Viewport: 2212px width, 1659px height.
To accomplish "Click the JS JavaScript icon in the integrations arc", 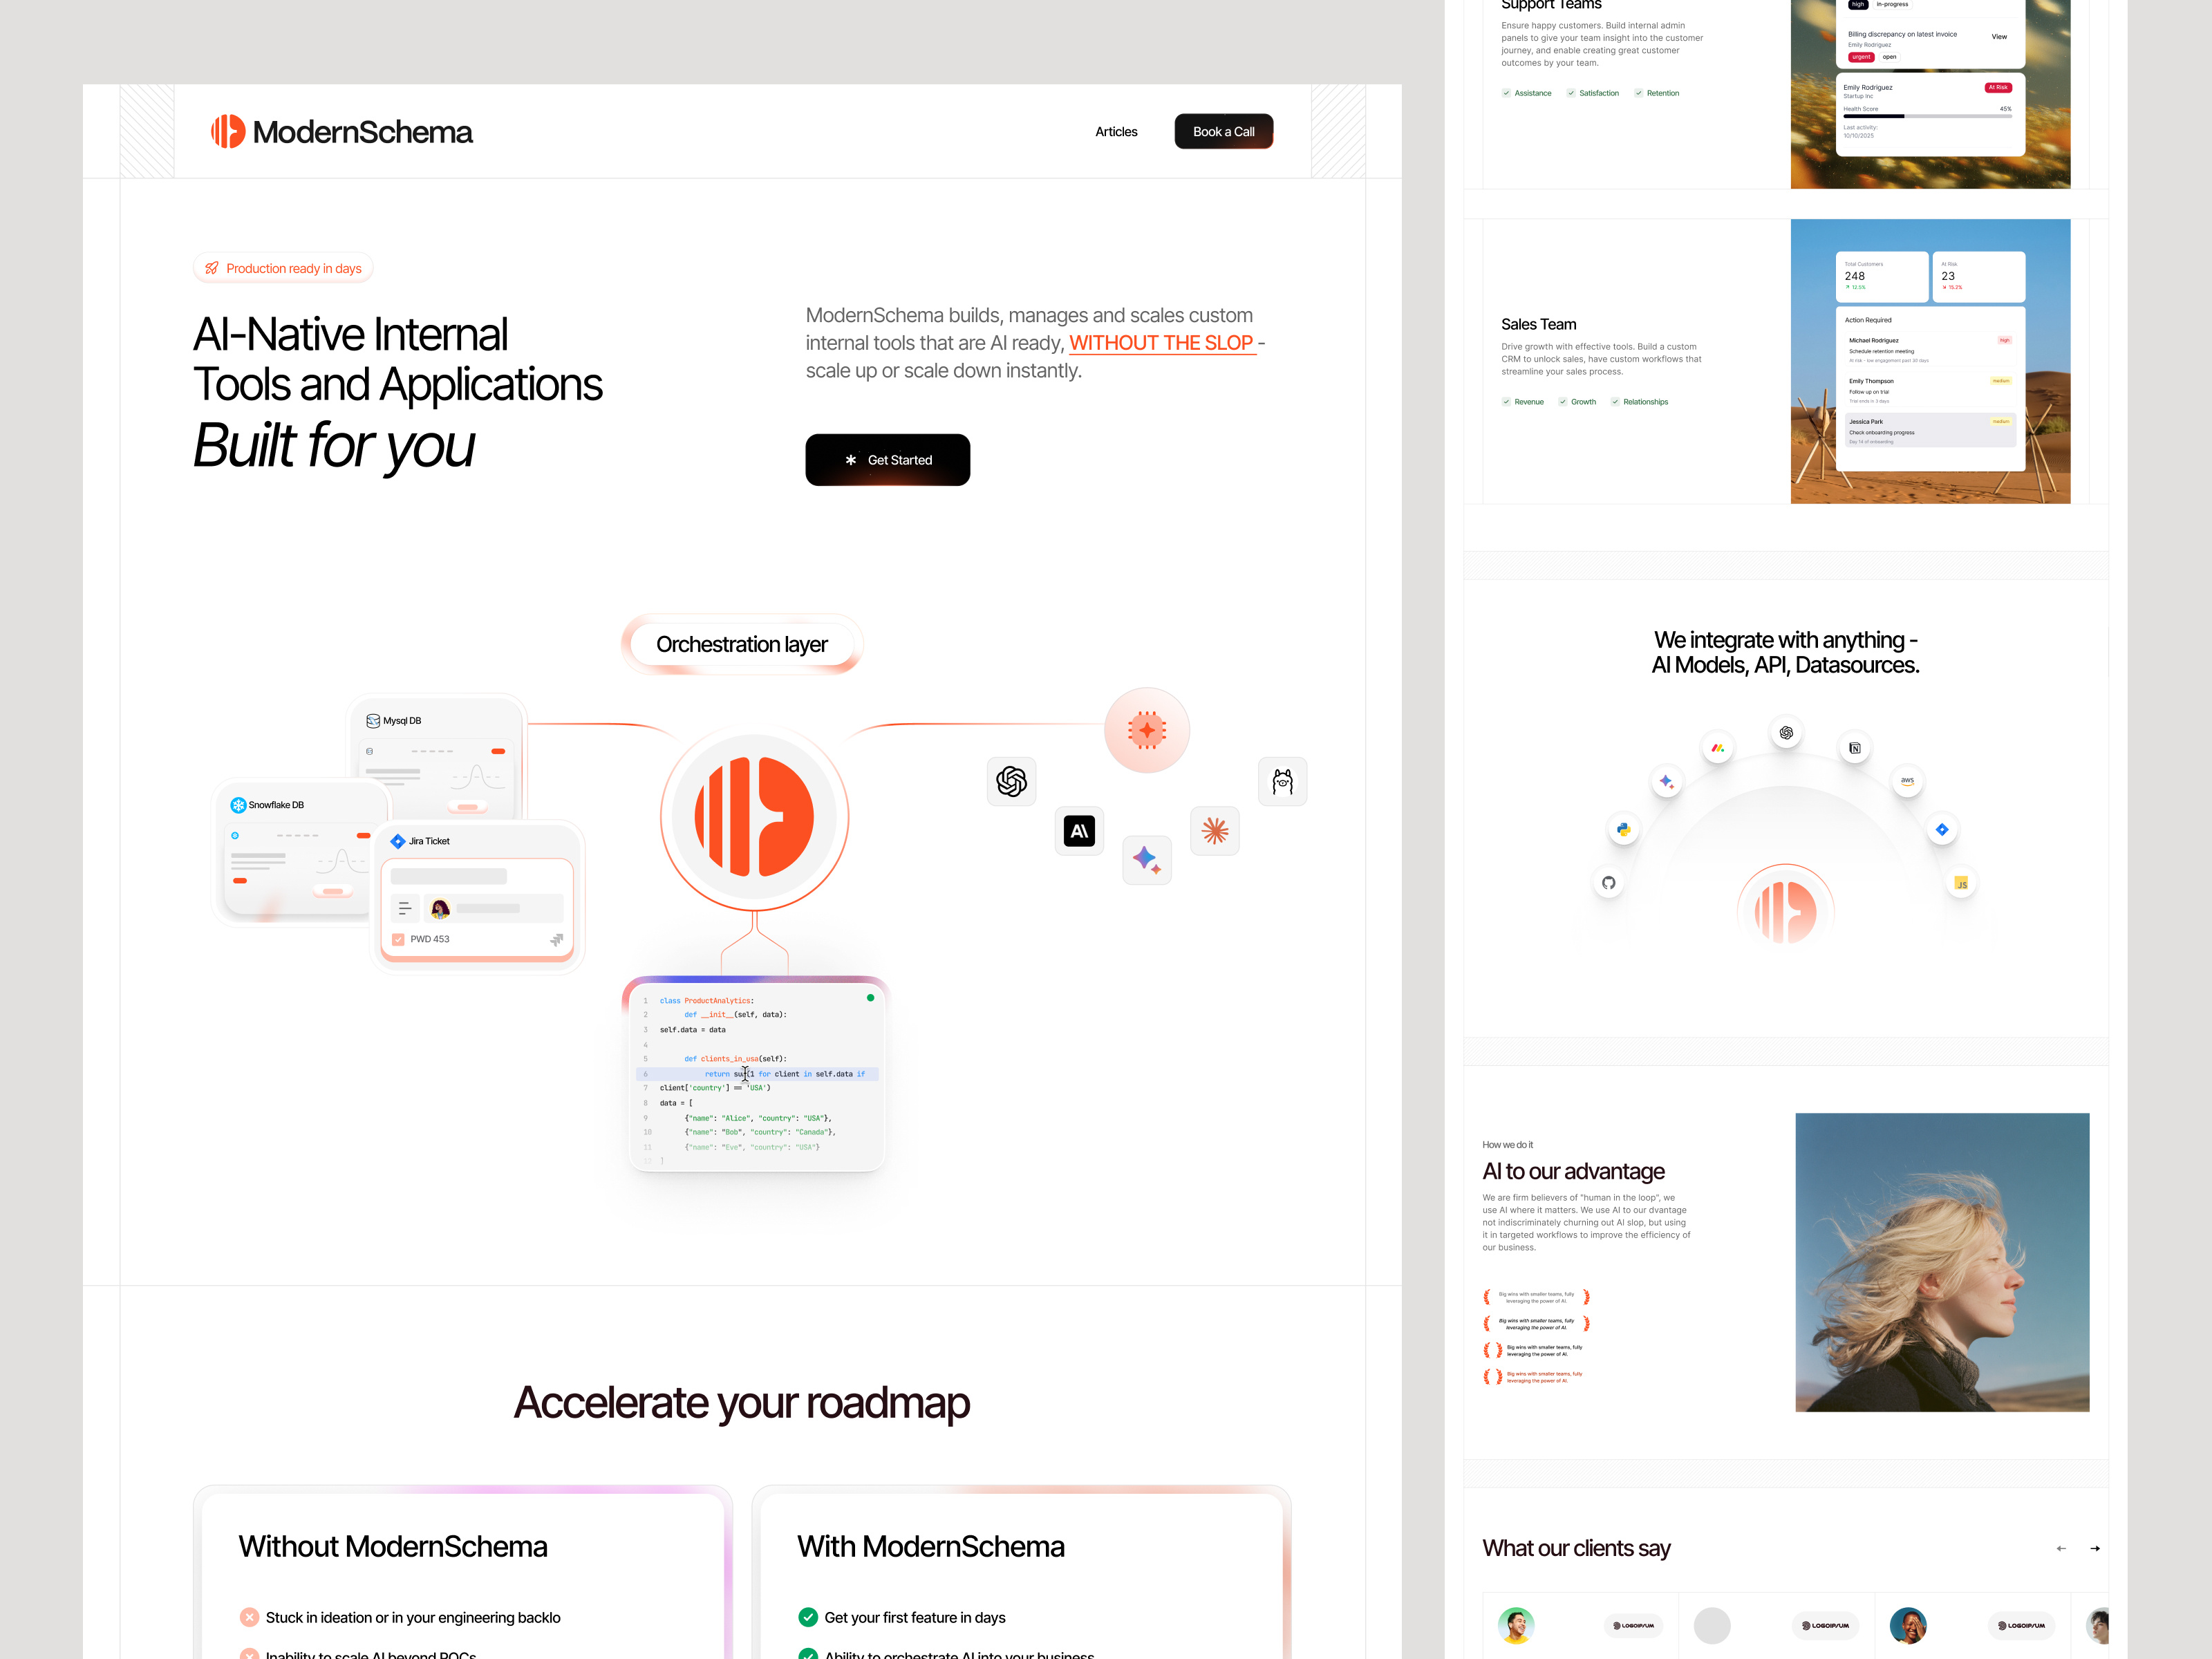I will [1961, 884].
